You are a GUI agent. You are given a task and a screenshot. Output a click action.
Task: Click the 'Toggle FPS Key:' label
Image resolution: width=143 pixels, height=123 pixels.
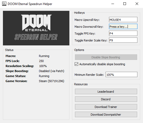(85, 34)
